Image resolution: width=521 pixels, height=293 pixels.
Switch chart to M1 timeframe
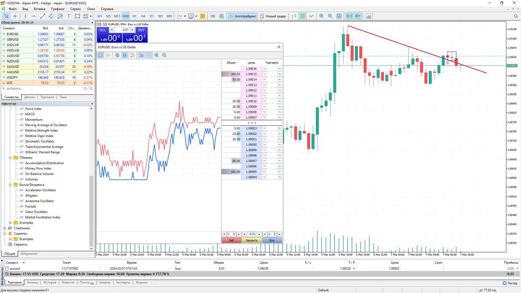100,16
